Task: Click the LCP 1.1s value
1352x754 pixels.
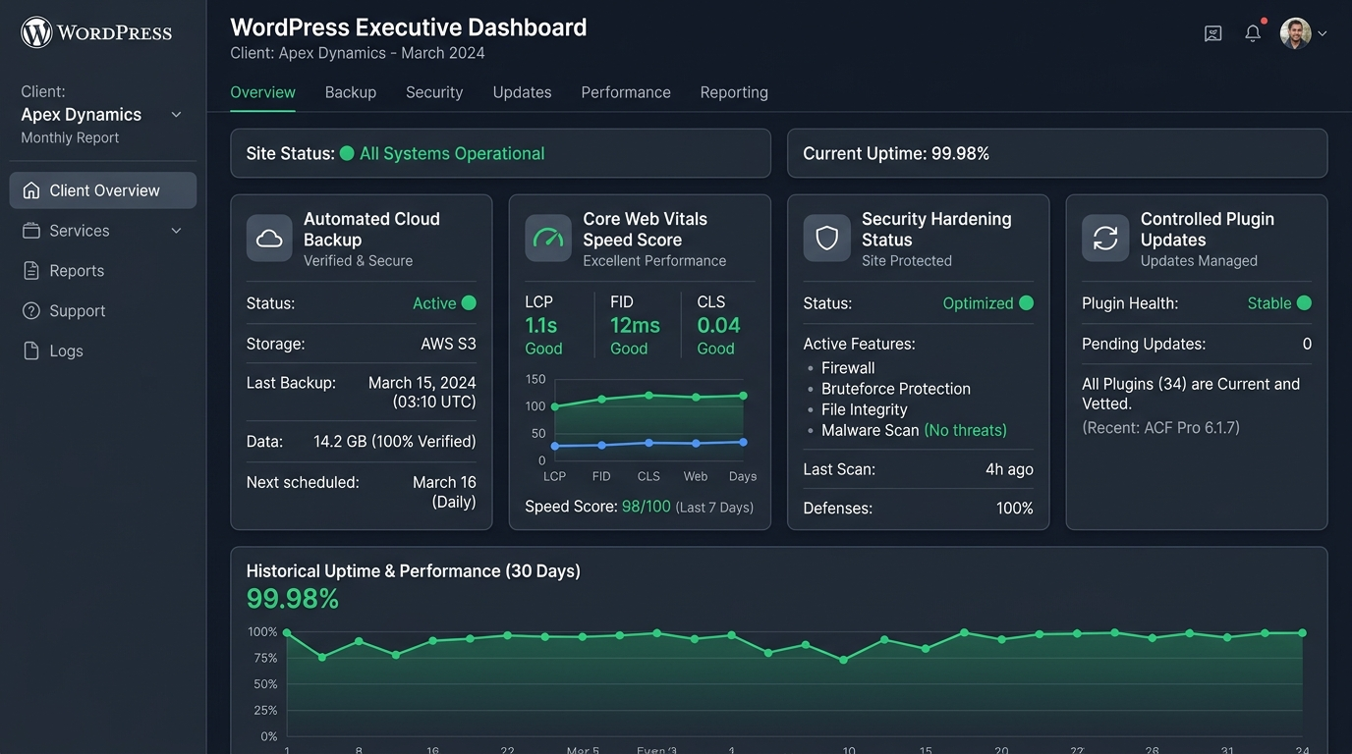Action: coord(542,325)
